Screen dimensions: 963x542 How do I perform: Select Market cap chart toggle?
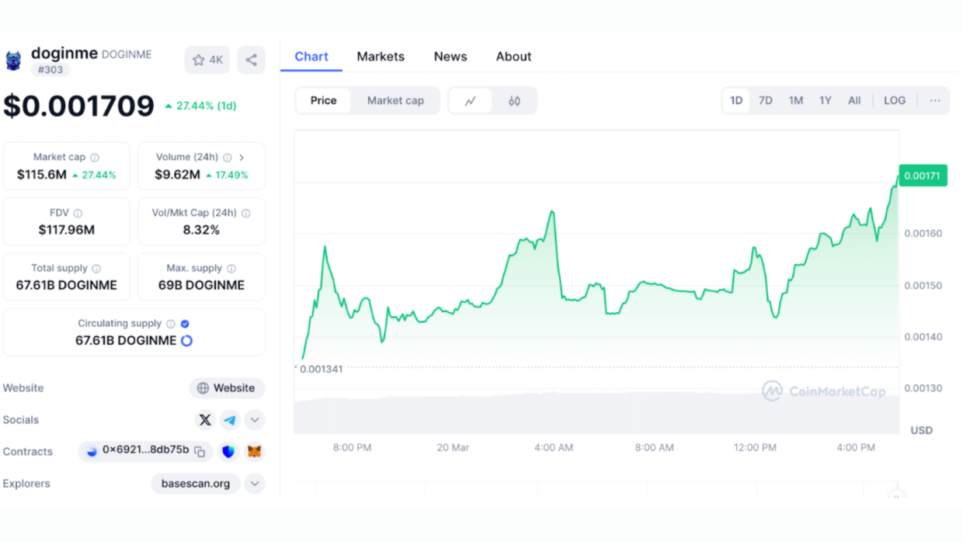click(x=395, y=101)
